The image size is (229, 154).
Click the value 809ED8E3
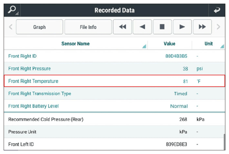(176, 144)
